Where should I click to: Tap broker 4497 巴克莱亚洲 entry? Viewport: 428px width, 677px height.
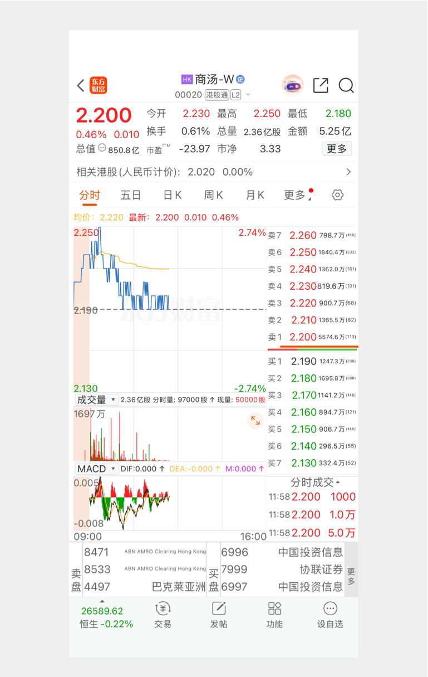145,587
